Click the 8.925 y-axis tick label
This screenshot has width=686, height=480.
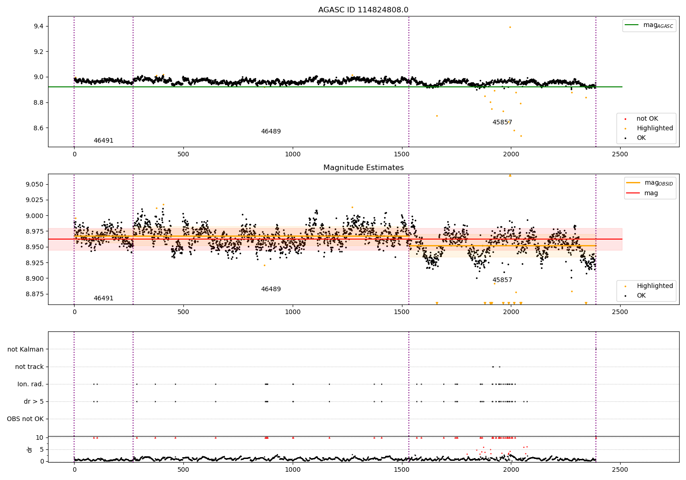point(35,263)
